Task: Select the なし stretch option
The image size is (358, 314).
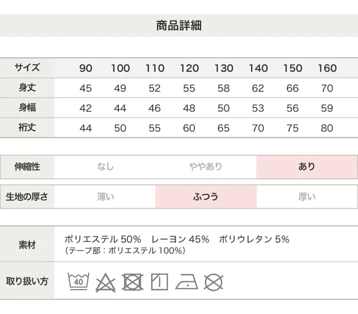Action: click(x=105, y=167)
